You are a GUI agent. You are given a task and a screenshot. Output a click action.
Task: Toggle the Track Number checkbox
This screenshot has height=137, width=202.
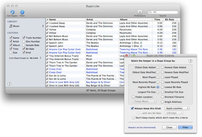tap(24, 38)
